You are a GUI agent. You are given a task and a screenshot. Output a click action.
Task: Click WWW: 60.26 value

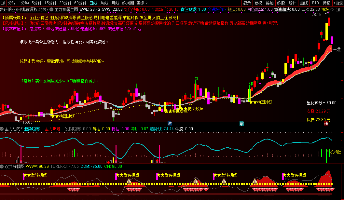(37, 167)
